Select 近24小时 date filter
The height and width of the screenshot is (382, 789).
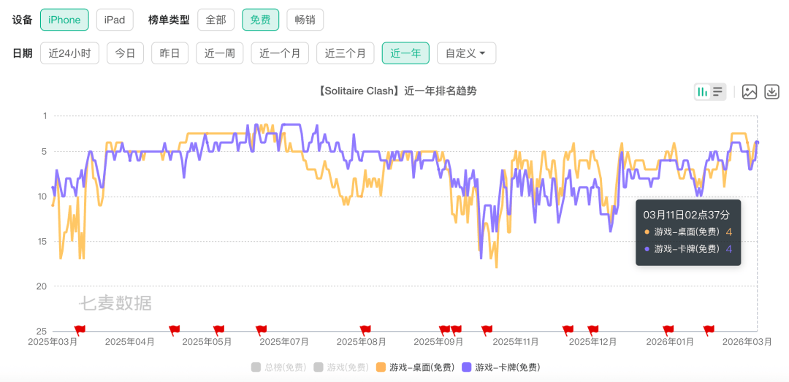pyautogui.click(x=69, y=53)
